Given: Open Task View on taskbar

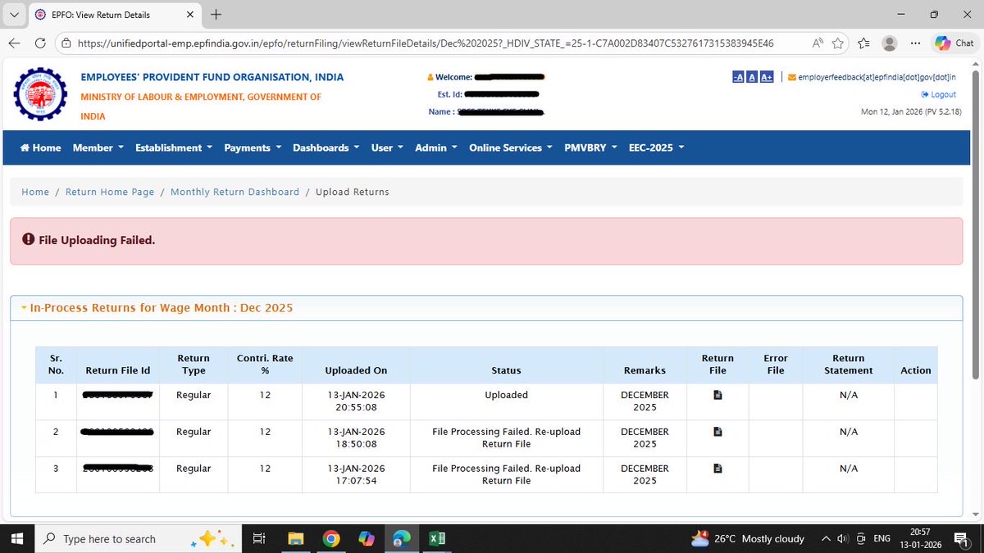Looking at the screenshot, I should click(x=258, y=538).
